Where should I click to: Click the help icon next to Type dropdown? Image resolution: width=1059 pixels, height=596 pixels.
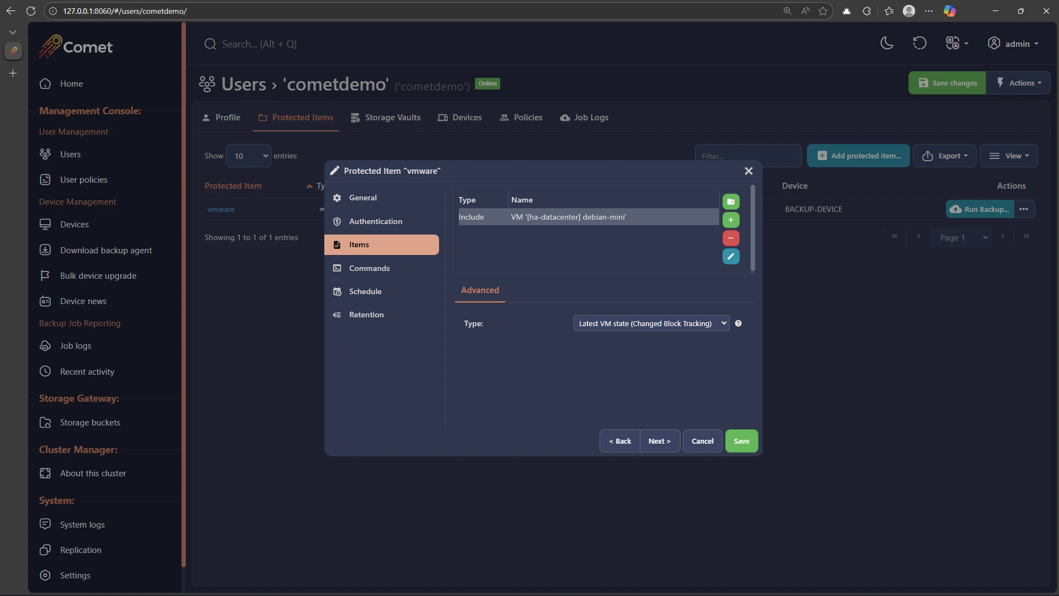click(738, 323)
